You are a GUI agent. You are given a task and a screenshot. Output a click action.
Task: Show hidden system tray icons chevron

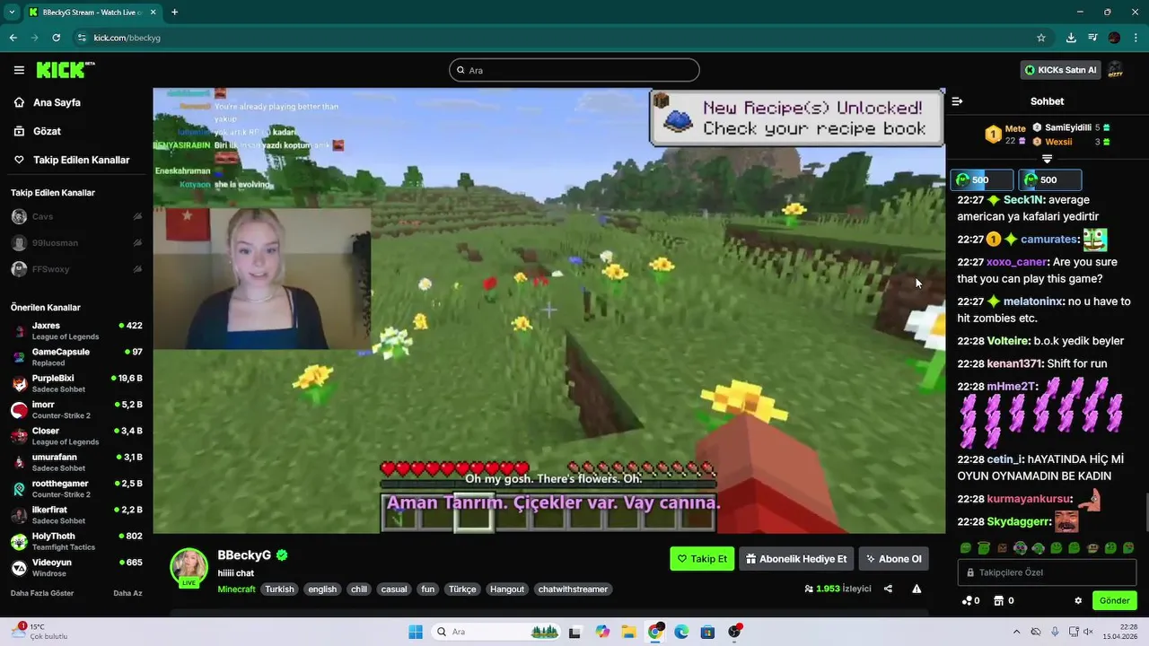(1016, 632)
